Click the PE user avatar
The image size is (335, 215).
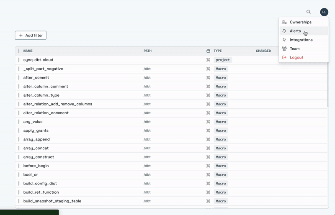click(324, 12)
